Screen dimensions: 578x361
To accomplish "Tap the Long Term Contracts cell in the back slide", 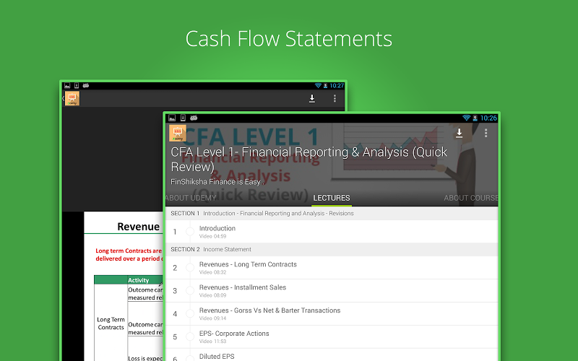I will click(x=111, y=323).
